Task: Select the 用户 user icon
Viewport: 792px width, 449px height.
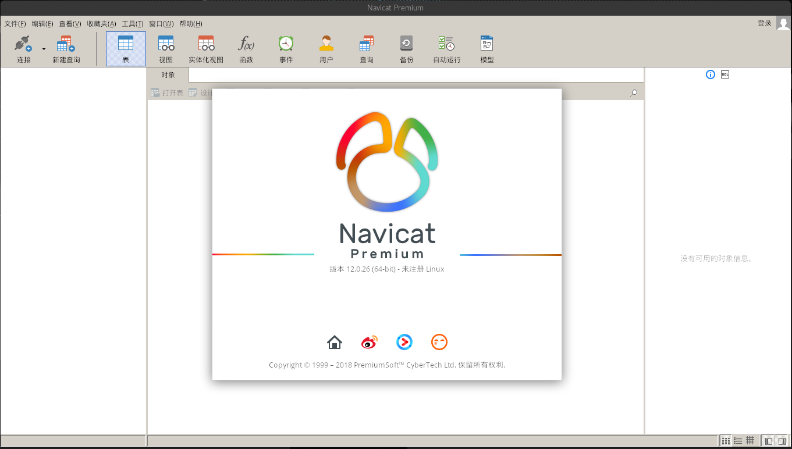Action: click(326, 44)
